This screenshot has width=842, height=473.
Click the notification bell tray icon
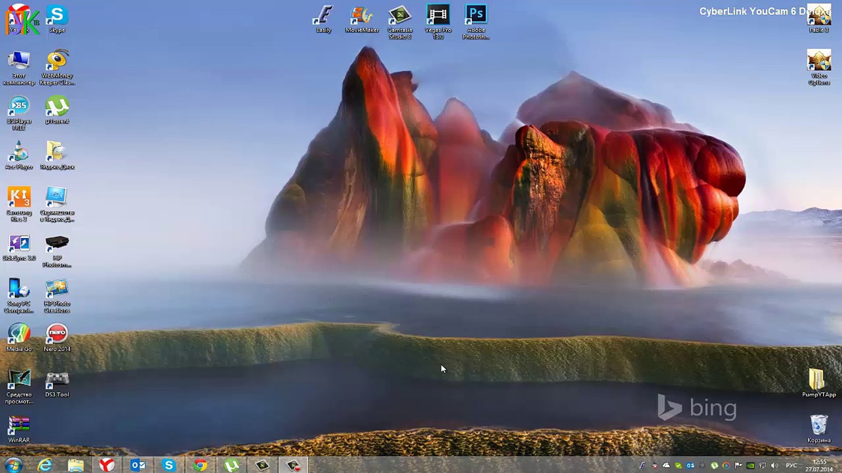(702, 465)
